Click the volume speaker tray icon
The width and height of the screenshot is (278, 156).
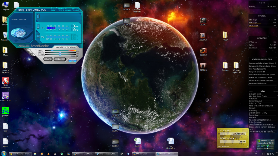(263, 154)
